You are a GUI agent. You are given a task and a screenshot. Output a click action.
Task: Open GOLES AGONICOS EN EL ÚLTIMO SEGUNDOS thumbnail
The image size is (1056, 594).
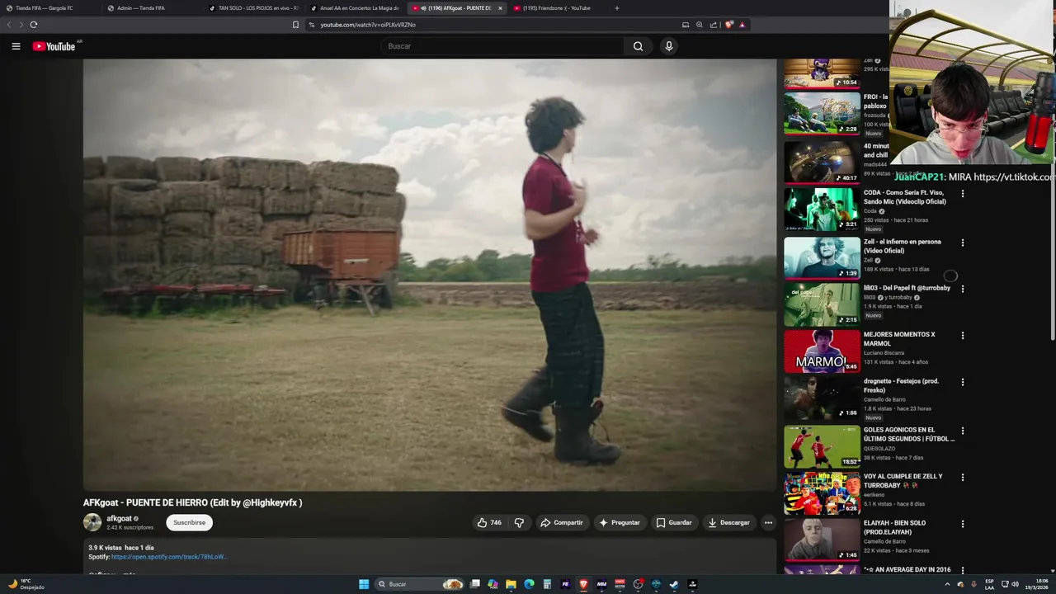pos(822,446)
